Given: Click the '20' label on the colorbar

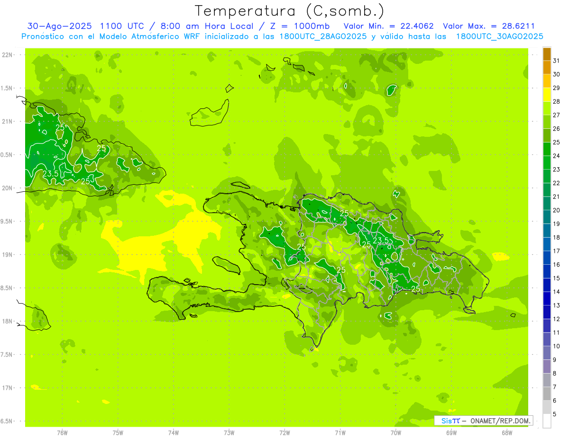Looking at the screenshot, I should pyautogui.click(x=557, y=210).
